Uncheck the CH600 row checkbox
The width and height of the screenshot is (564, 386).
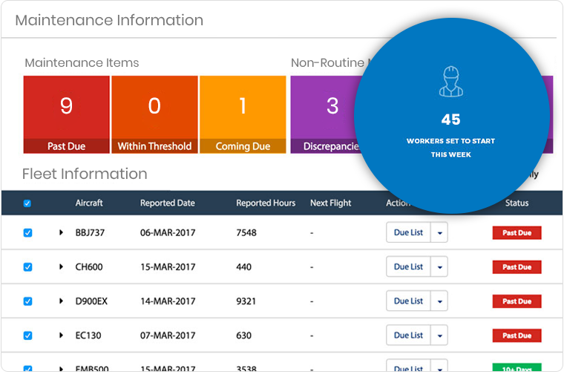27,267
